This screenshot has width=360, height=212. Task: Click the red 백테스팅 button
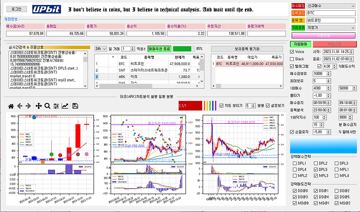[335, 44]
